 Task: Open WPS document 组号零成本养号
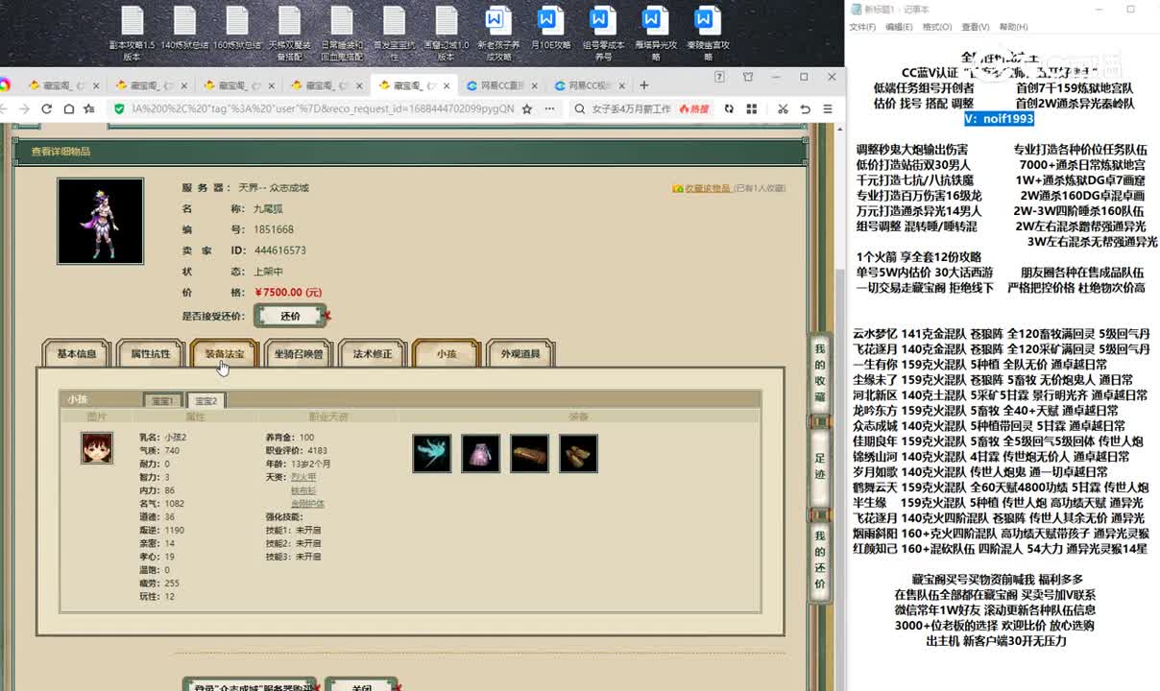tap(602, 33)
